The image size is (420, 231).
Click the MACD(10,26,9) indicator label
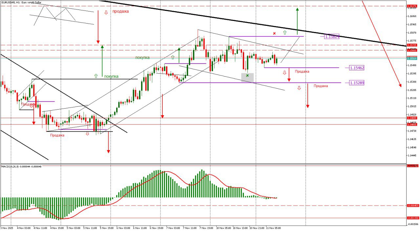click(21, 167)
